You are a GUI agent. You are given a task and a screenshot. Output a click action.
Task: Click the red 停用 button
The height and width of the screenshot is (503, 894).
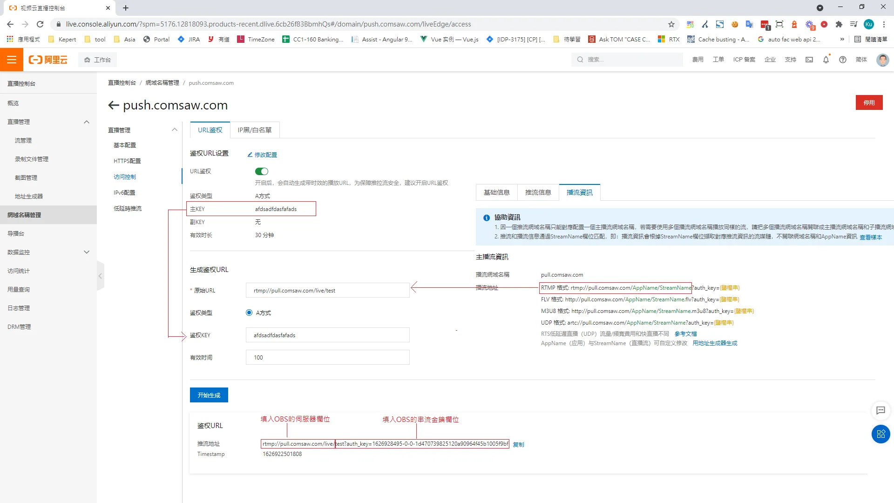click(869, 102)
